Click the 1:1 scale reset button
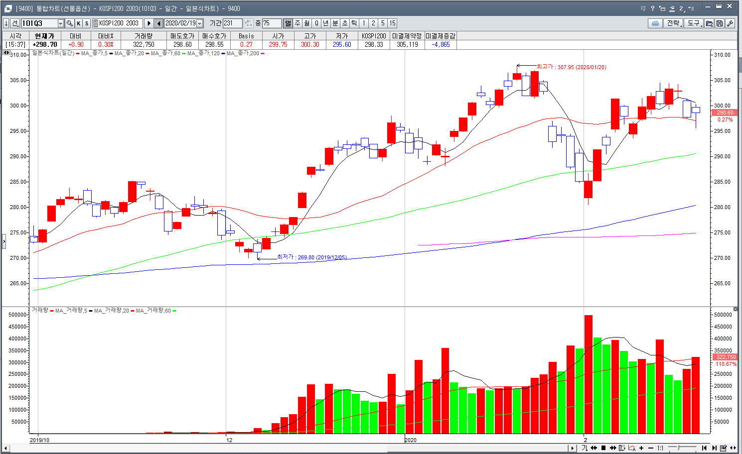The height and width of the screenshot is (454, 742). [x=660, y=448]
